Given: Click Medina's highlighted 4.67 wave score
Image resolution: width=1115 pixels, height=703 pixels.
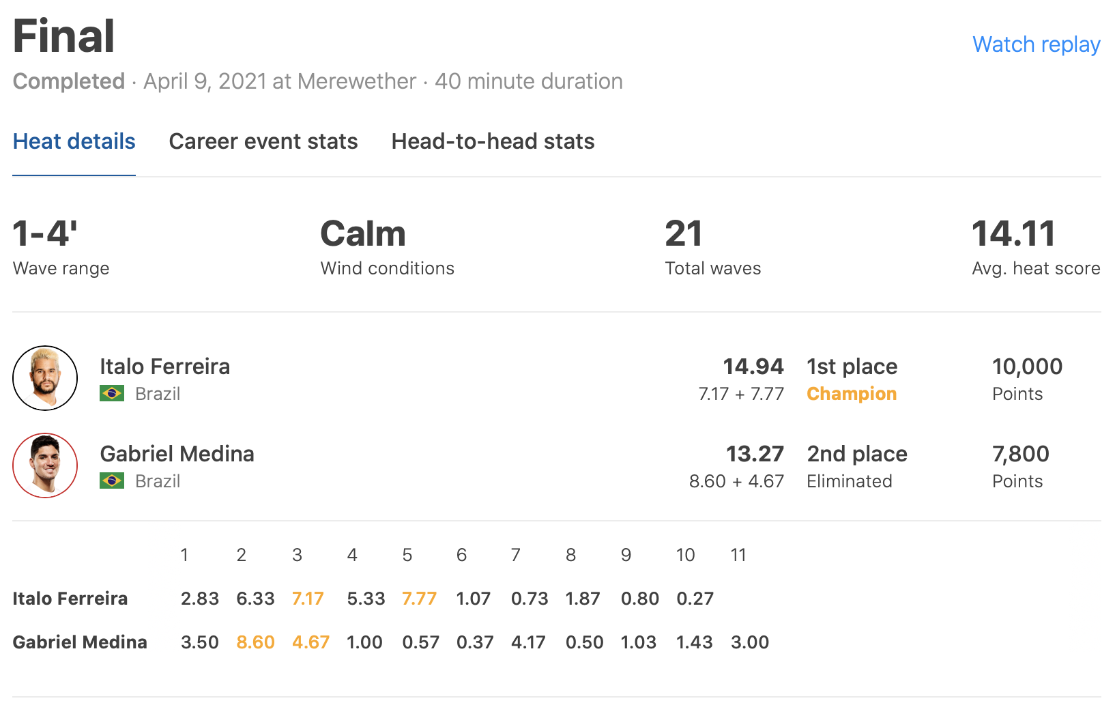Looking at the screenshot, I should tap(310, 642).
